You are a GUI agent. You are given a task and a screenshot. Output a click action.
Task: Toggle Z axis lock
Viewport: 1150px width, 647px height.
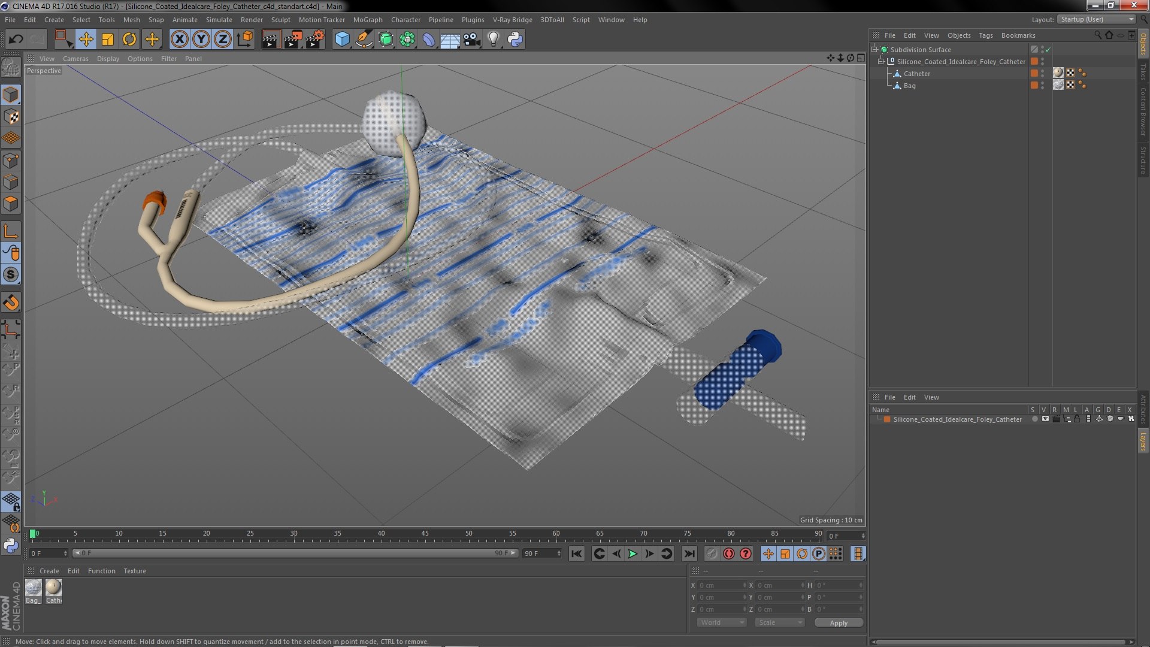(x=223, y=40)
